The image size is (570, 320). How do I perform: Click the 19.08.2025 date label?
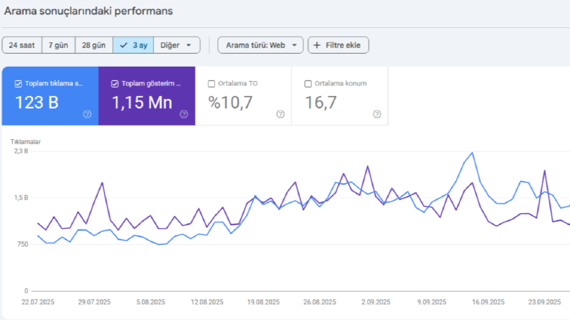pos(263,302)
